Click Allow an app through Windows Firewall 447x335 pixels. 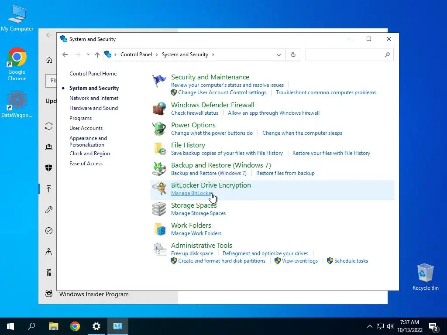point(274,113)
